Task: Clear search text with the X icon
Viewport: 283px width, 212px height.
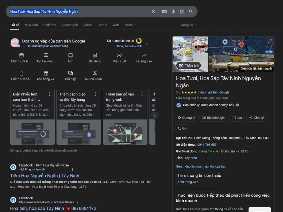Action: coord(153,12)
